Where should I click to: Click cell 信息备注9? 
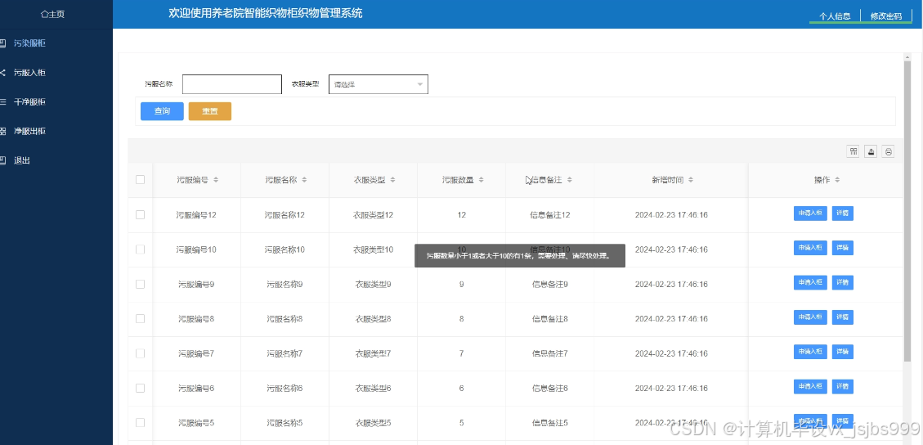550,285
